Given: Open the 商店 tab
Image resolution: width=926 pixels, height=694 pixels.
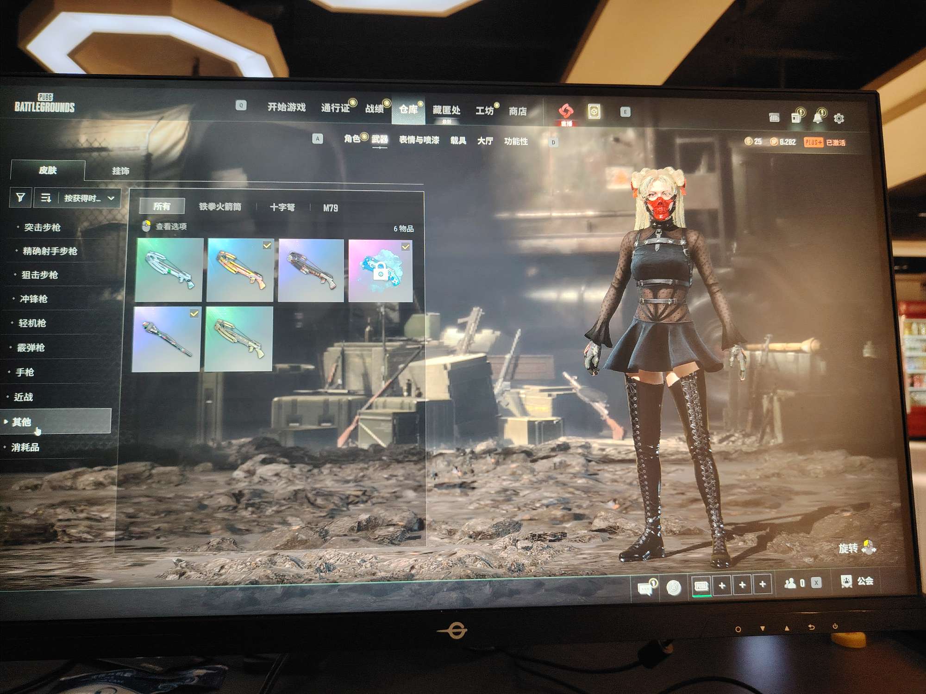Looking at the screenshot, I should coord(518,111).
